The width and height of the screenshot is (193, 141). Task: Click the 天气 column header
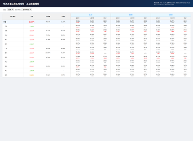[32, 17]
